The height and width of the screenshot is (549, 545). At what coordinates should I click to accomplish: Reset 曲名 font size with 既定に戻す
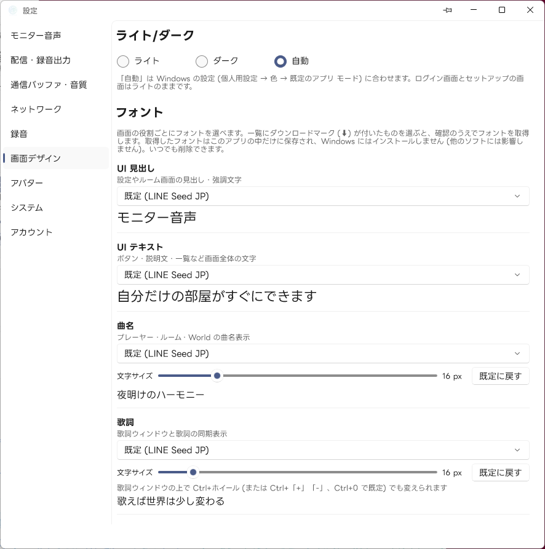[x=500, y=376]
